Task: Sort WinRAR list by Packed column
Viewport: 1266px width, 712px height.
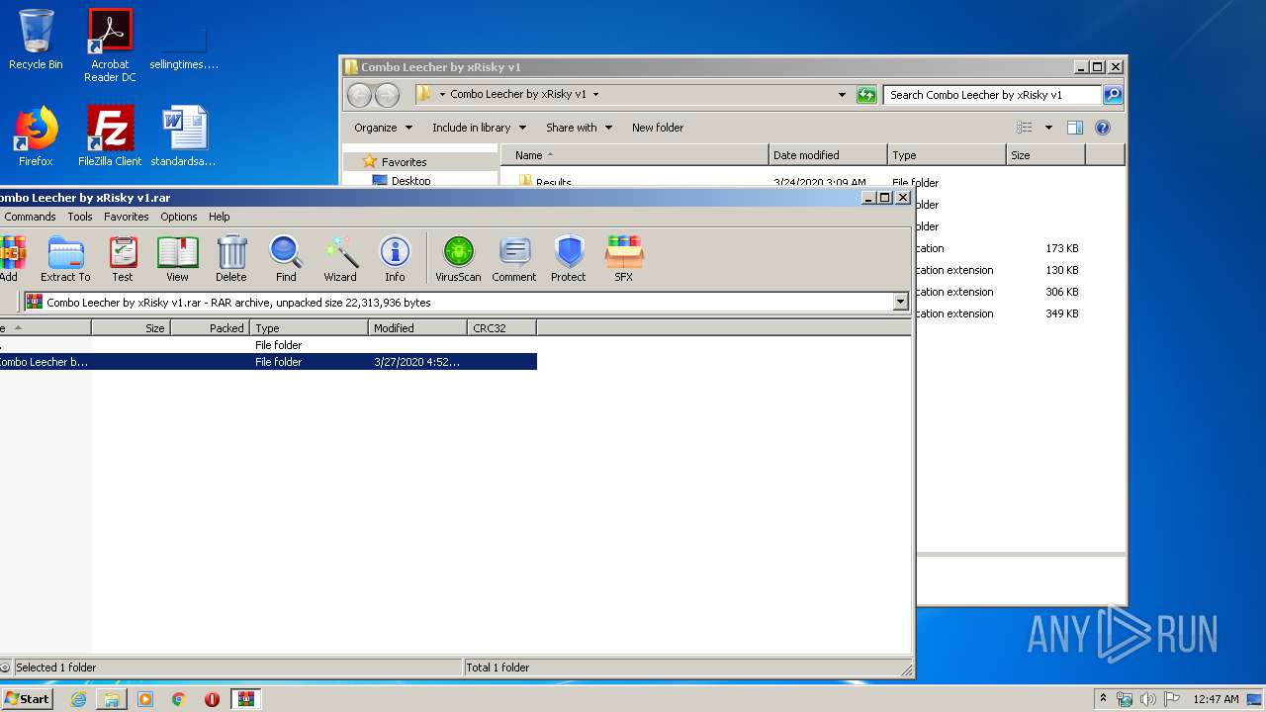Action: (x=210, y=328)
